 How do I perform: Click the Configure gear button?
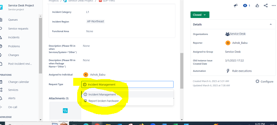coord(264,82)
